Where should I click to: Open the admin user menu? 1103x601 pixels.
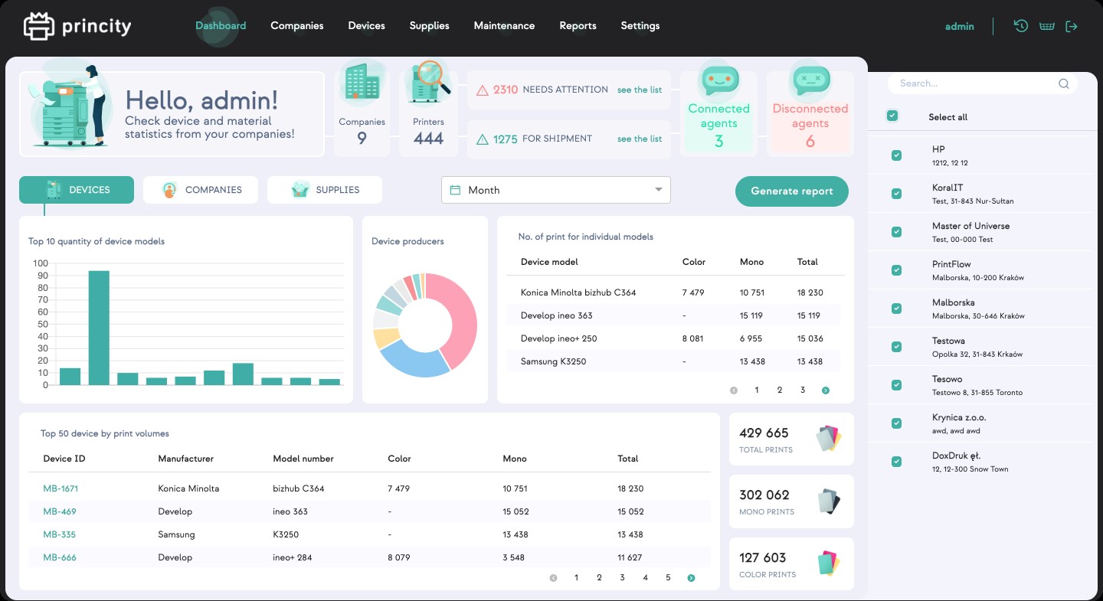pyautogui.click(x=960, y=26)
